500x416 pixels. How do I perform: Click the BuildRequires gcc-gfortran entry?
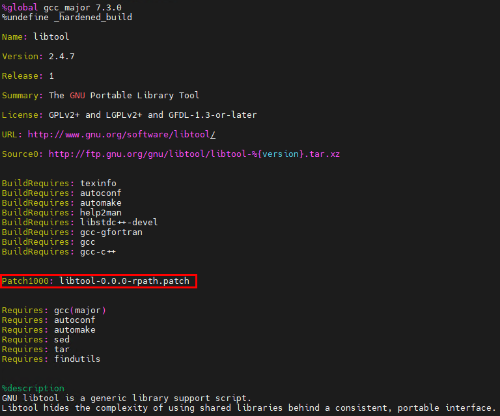point(111,232)
